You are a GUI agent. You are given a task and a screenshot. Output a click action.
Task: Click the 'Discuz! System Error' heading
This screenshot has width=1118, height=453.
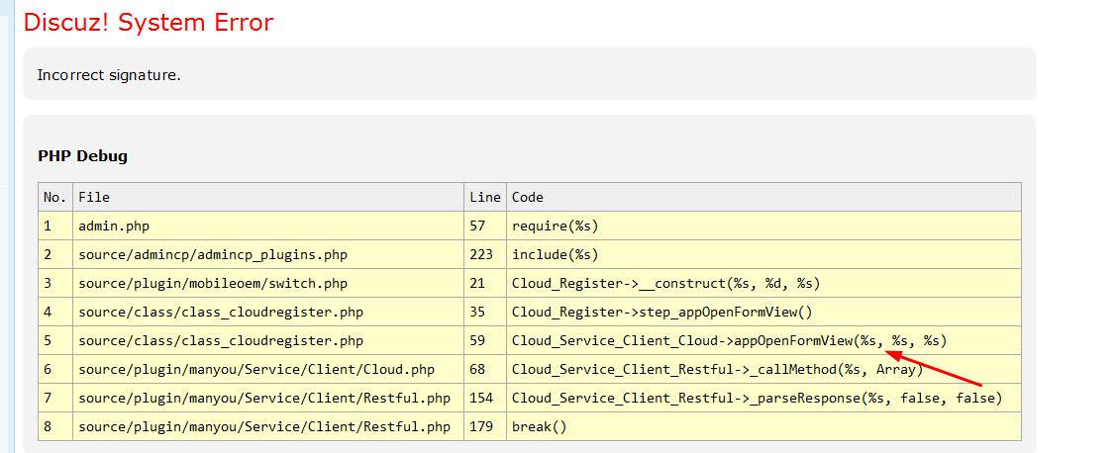(x=149, y=22)
